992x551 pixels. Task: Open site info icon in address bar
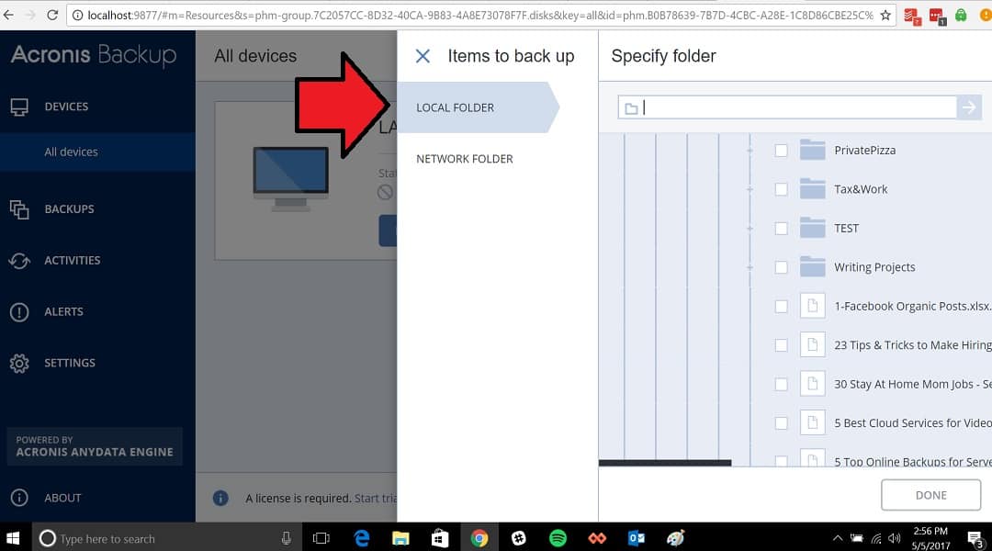coord(77,16)
